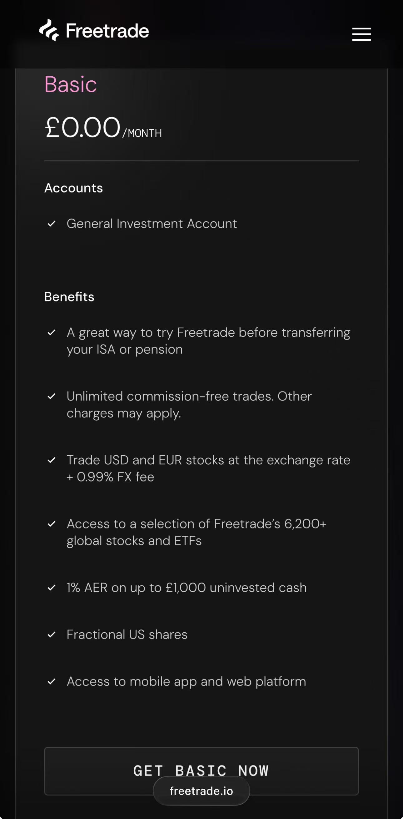Click the GET BASIC NOW button

tap(201, 771)
